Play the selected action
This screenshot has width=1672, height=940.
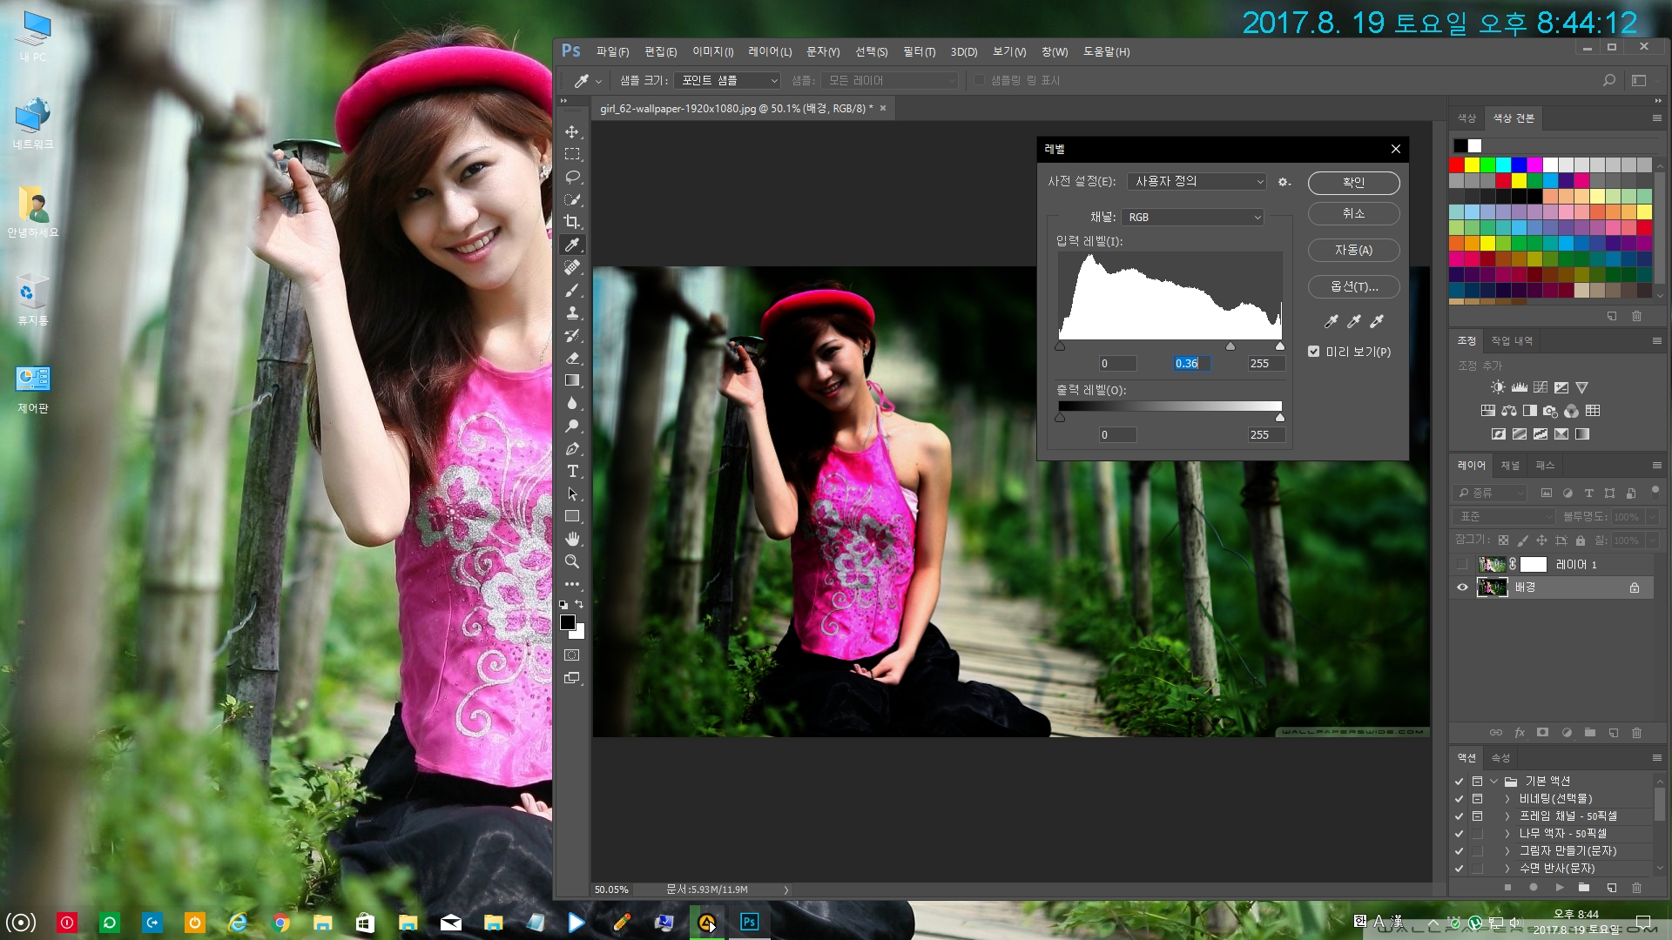pos(1560,888)
